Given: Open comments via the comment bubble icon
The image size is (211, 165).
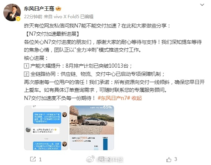Looking at the screenshot, I should (x=101, y=159).
